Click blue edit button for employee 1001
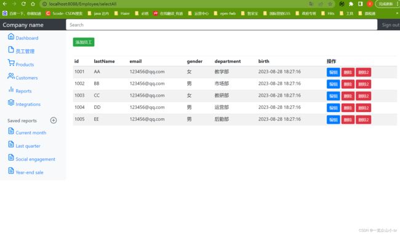The image size is (400, 234). [333, 72]
